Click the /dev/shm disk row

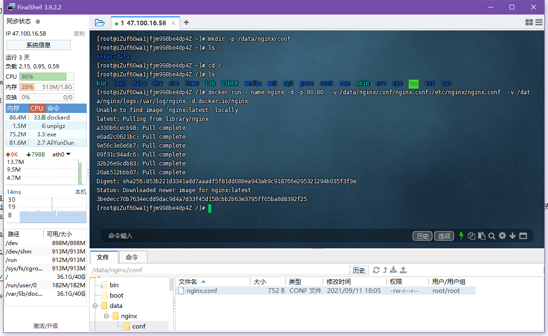coord(46,252)
